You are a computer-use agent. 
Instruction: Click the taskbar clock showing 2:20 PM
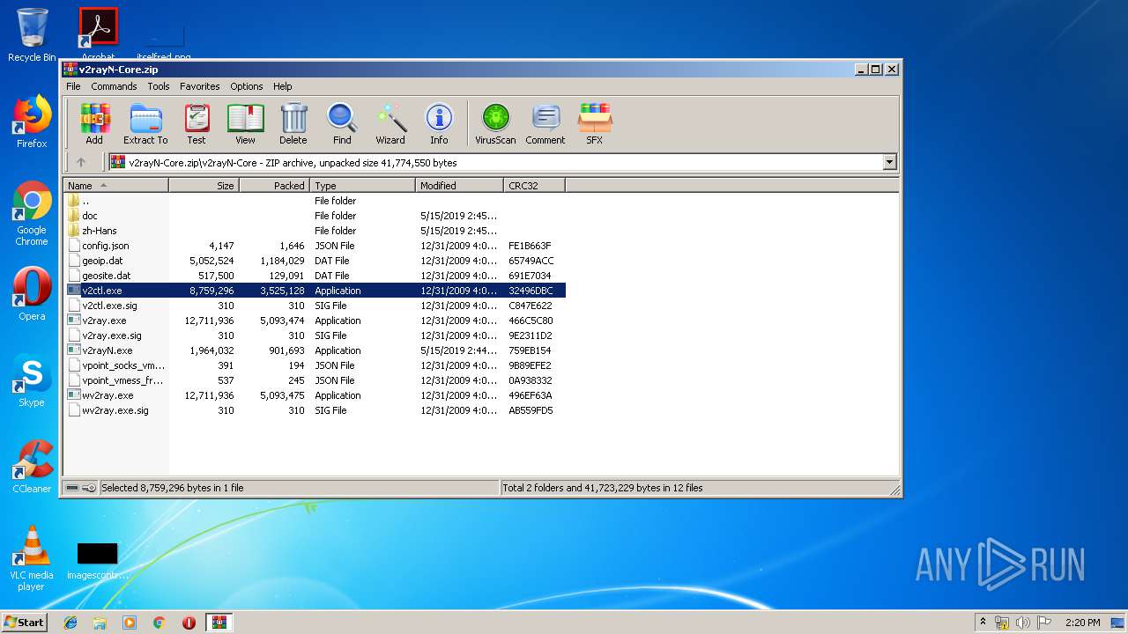[1082, 623]
